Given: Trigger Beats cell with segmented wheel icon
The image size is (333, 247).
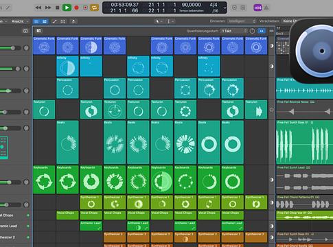Looking at the screenshot, I should [185, 142].
